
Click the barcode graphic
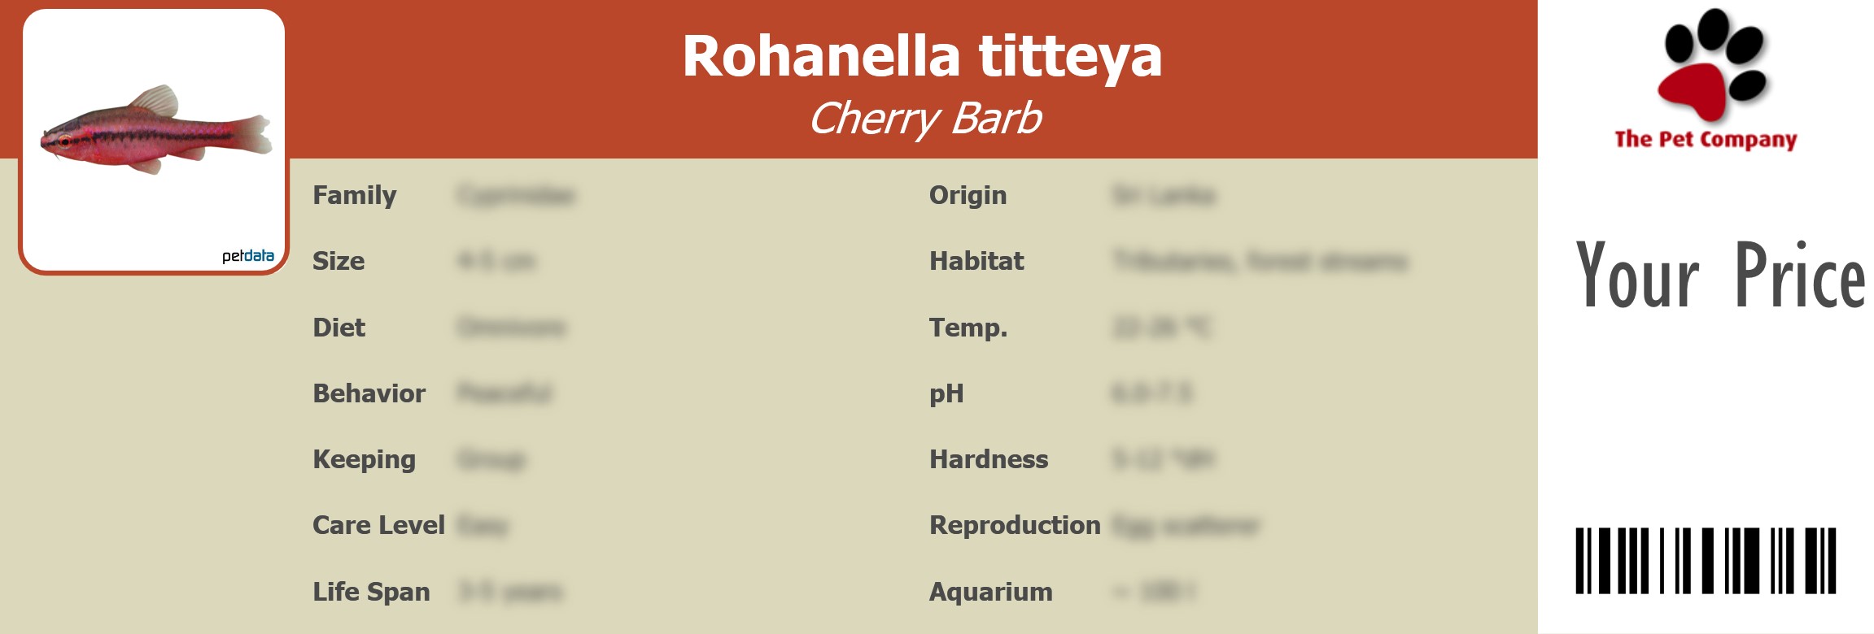[x=1706, y=561]
